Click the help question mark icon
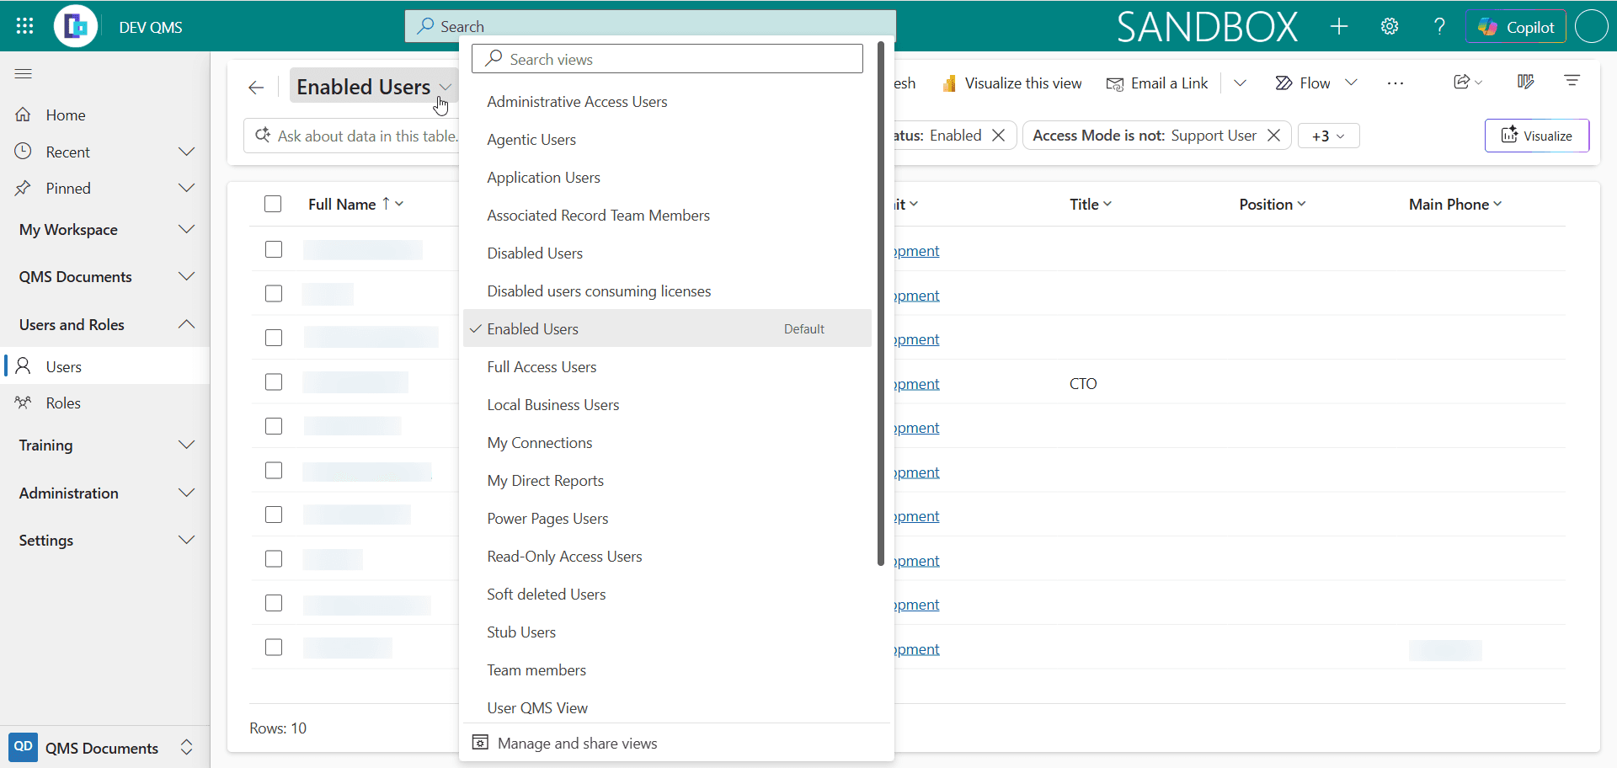The width and height of the screenshot is (1617, 768). click(x=1439, y=26)
